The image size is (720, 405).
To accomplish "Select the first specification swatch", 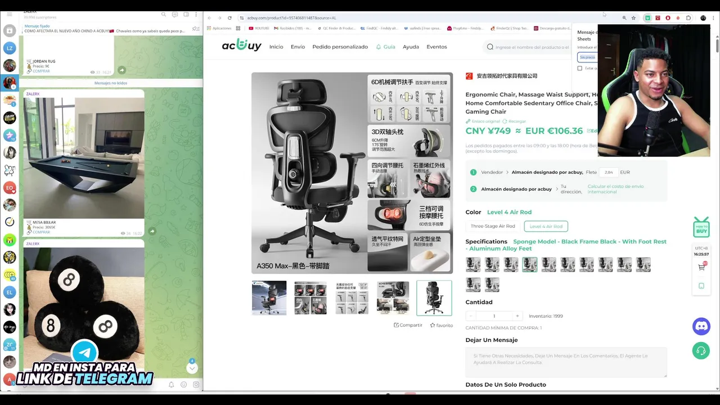I will coord(473,264).
